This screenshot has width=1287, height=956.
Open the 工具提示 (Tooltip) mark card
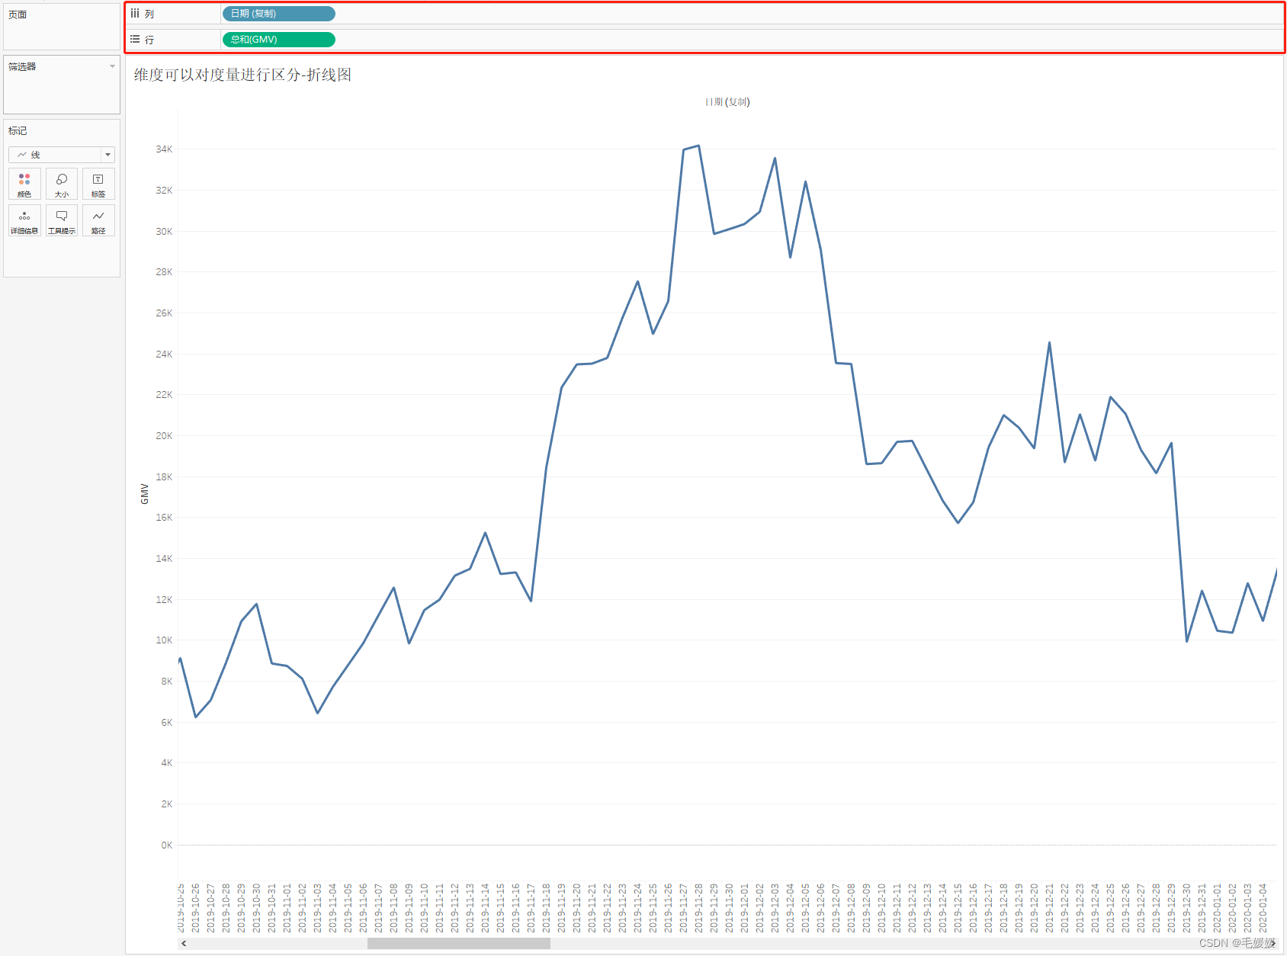62,220
